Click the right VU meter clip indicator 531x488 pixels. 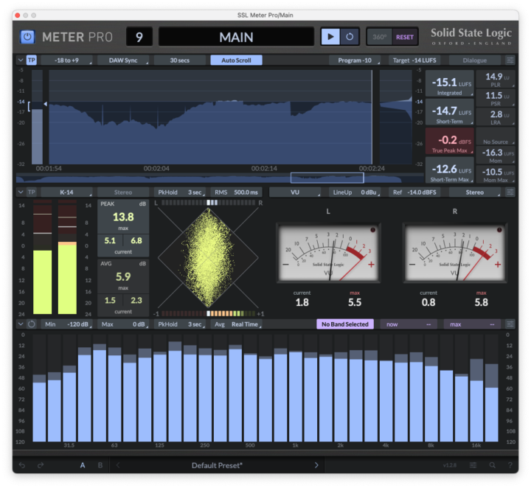pos(499,230)
